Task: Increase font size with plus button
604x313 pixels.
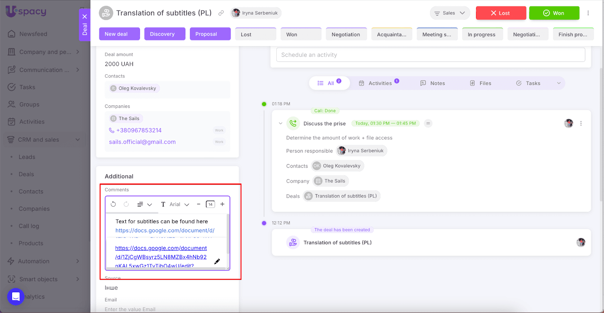Action: pyautogui.click(x=222, y=204)
